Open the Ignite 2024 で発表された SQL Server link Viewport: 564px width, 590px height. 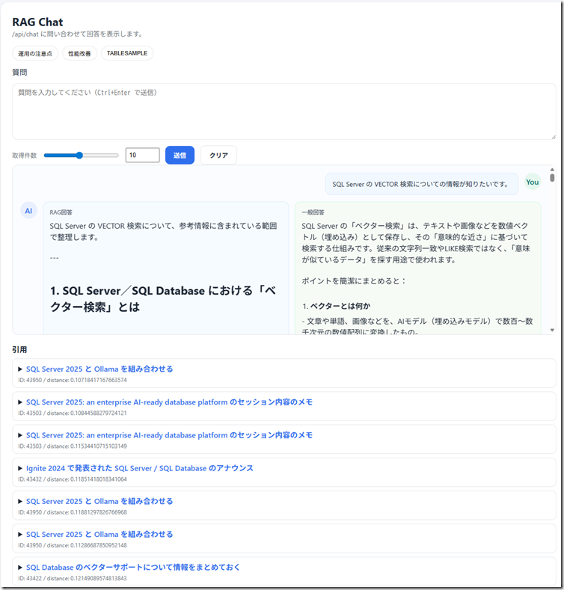[x=140, y=468]
